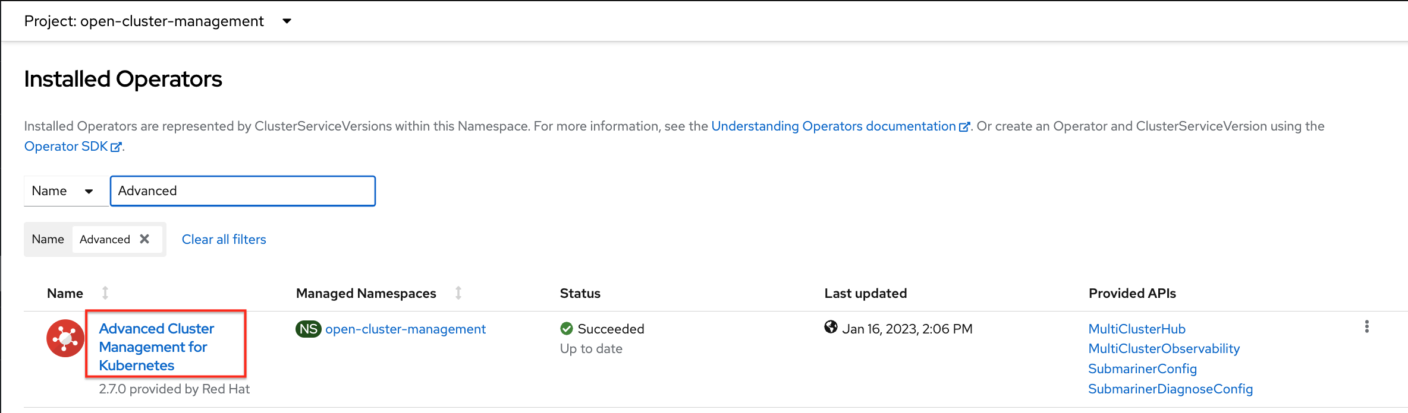Click the 2.7.0 provided by Red Hat text
Screen dimensions: 1408x413
pyautogui.click(x=174, y=389)
